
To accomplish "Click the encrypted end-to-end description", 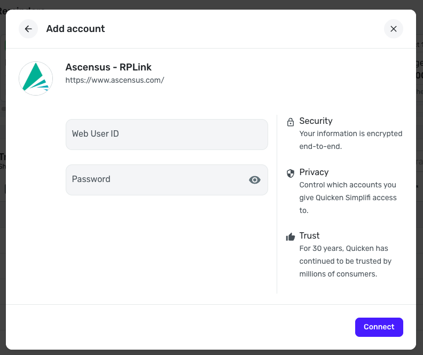I will click(x=350, y=140).
